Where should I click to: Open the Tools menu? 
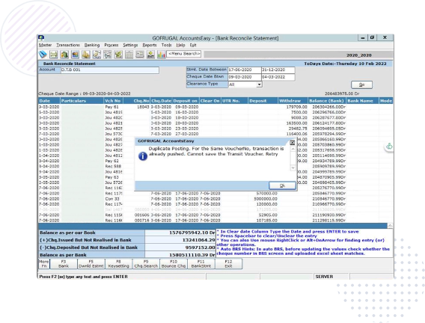tap(166, 45)
